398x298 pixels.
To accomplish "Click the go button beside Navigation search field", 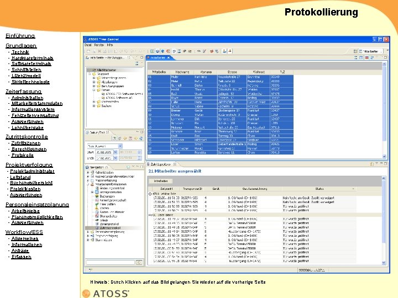I will point(139,263).
